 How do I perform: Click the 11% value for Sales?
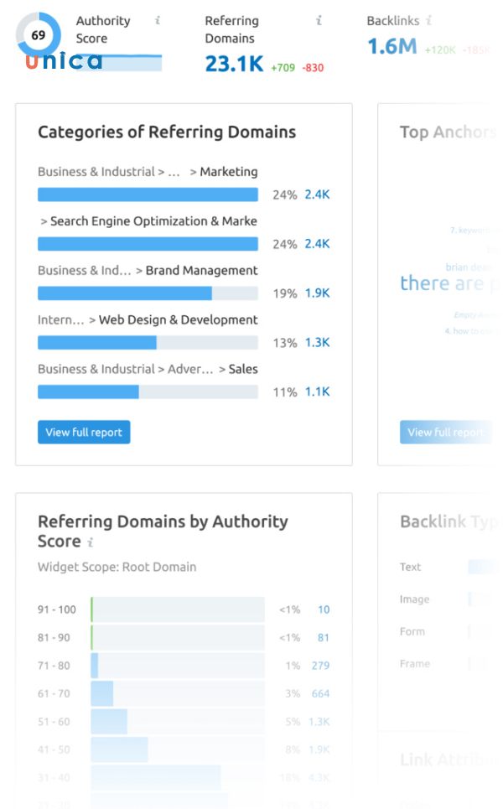285,392
